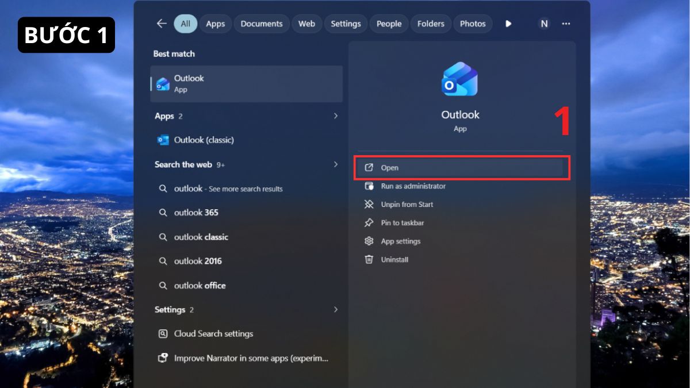Switch to the Settings filter tab
The width and height of the screenshot is (690, 388).
pyautogui.click(x=346, y=24)
